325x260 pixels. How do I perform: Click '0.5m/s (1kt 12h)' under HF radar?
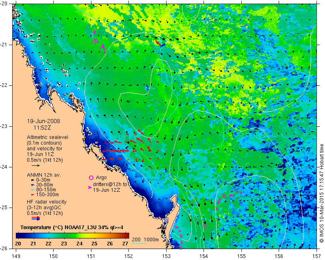(x=45, y=213)
